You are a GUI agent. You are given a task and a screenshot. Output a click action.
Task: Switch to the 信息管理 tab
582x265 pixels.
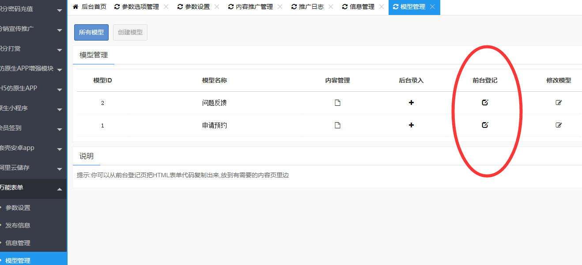[x=362, y=7]
